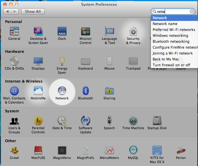Viewport: 198px width, 166px height.
Task: Select 'Bluetooth networking' suggestion
Action: (174, 42)
